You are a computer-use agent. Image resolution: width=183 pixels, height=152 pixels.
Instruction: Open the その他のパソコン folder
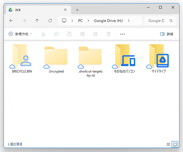coord(124,57)
